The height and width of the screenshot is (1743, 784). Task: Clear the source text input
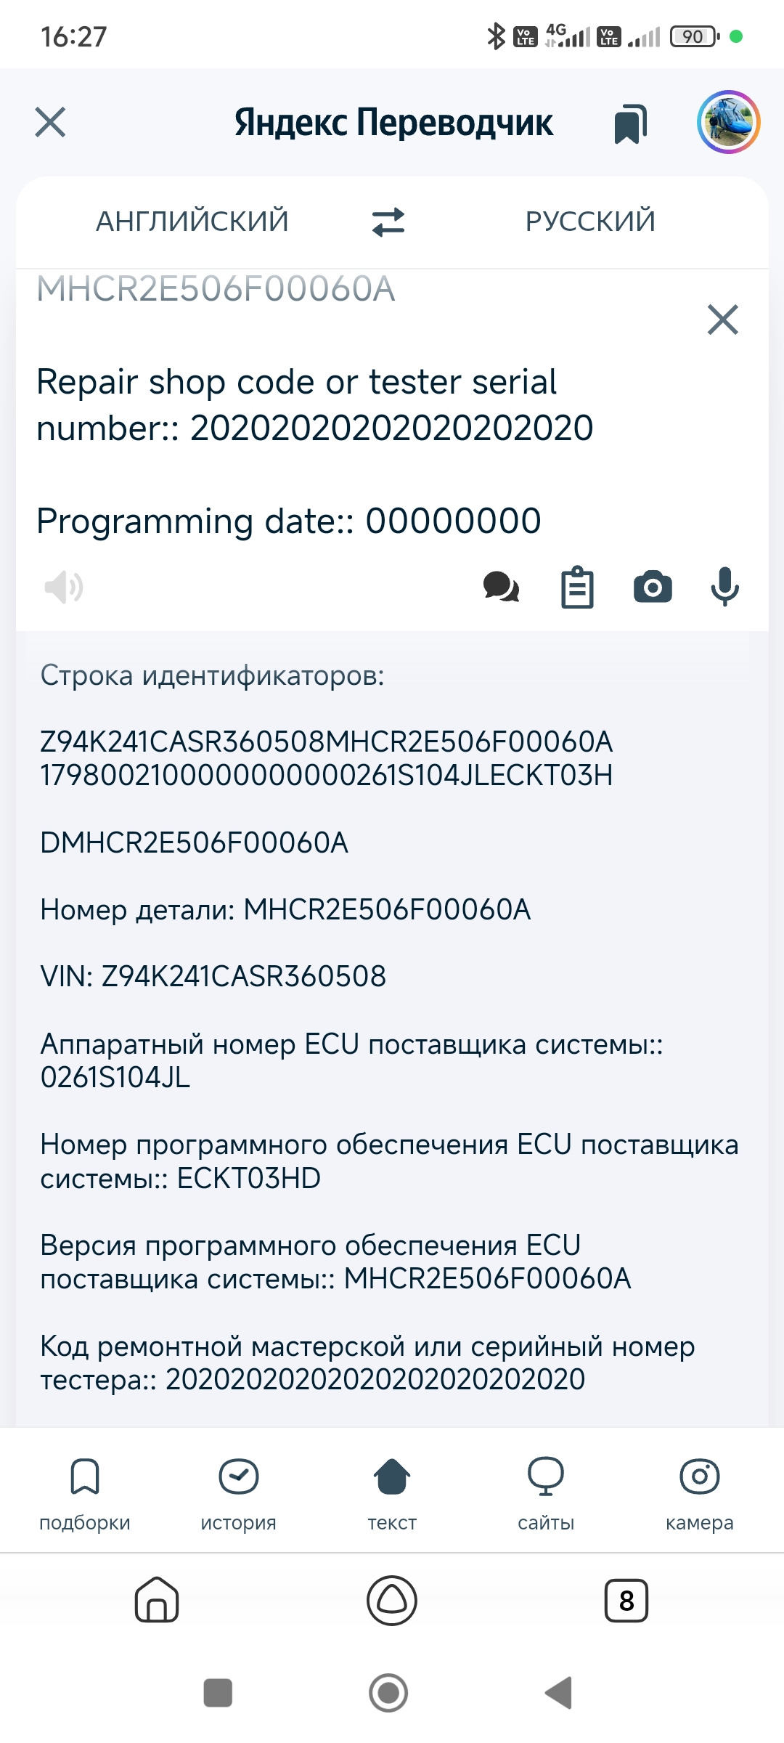[722, 320]
